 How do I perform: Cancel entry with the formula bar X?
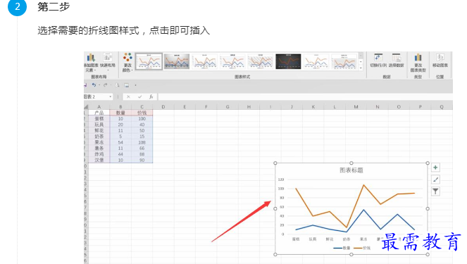click(x=128, y=96)
